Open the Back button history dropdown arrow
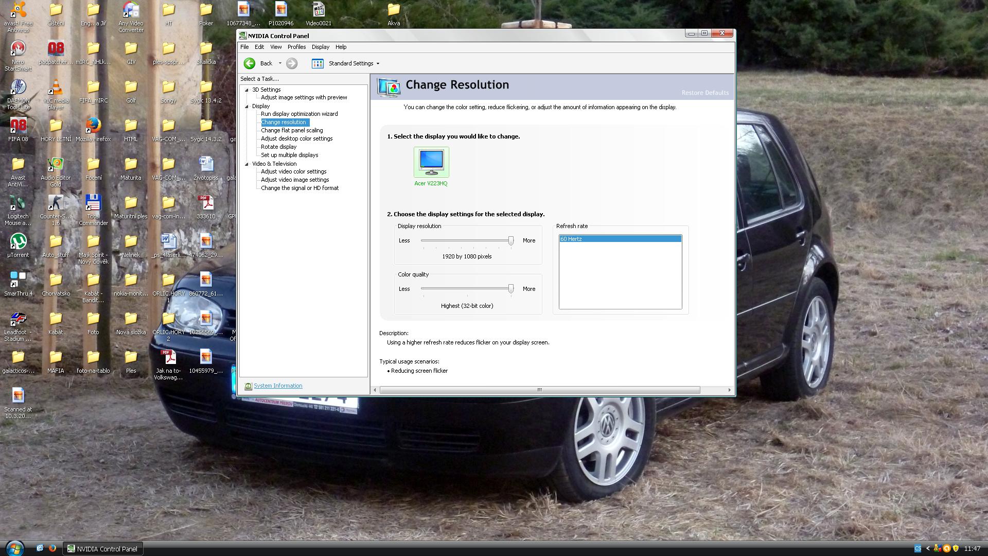 coord(280,63)
